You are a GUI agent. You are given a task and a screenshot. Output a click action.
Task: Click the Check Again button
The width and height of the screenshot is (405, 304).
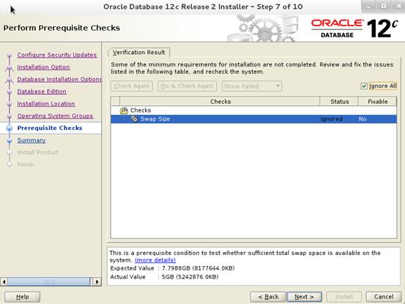(132, 86)
